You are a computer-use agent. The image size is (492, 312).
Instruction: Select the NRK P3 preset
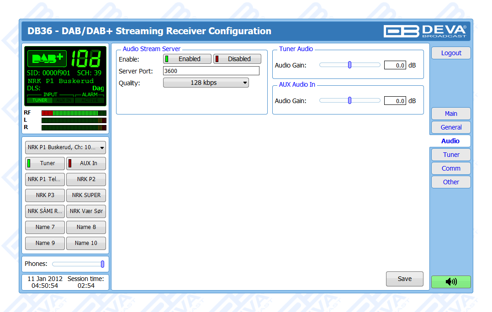pyautogui.click(x=45, y=195)
